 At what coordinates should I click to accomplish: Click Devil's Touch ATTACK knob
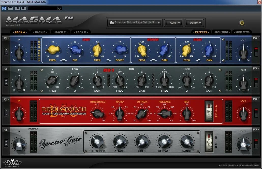click(142, 114)
